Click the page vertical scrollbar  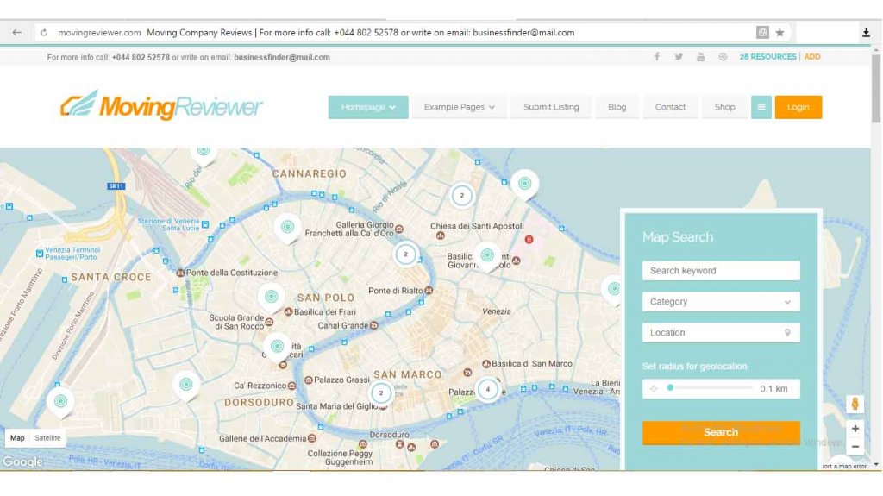pos(876,87)
